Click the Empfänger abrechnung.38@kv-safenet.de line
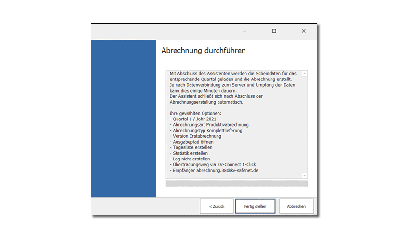 (214, 171)
